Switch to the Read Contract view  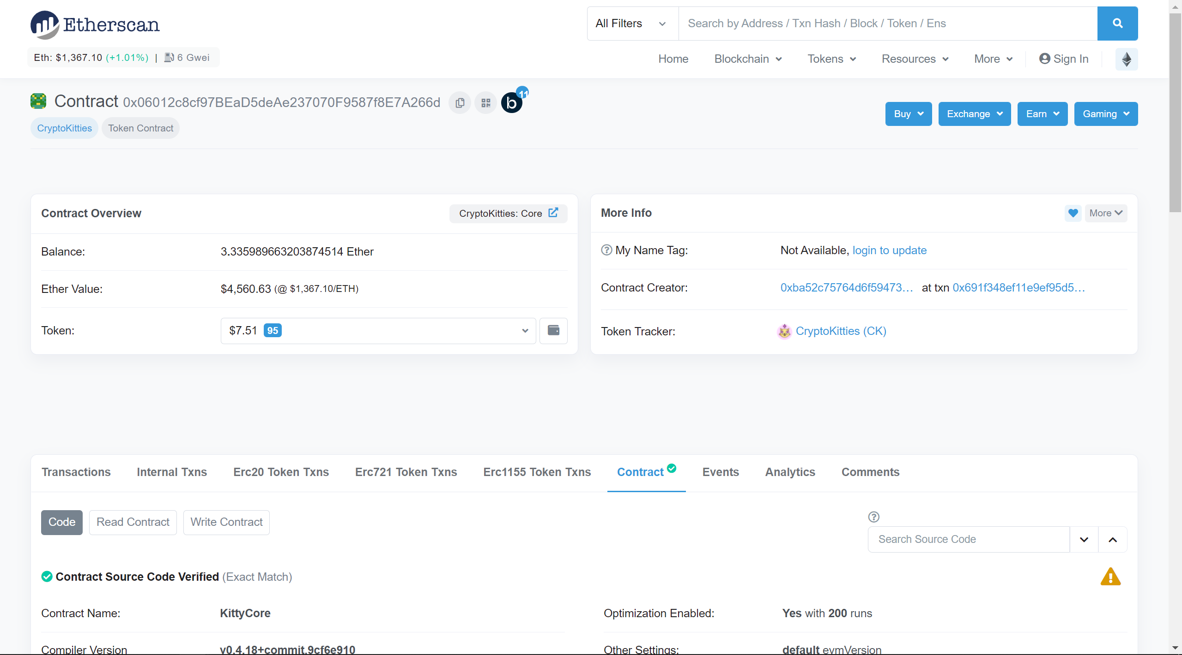133,522
